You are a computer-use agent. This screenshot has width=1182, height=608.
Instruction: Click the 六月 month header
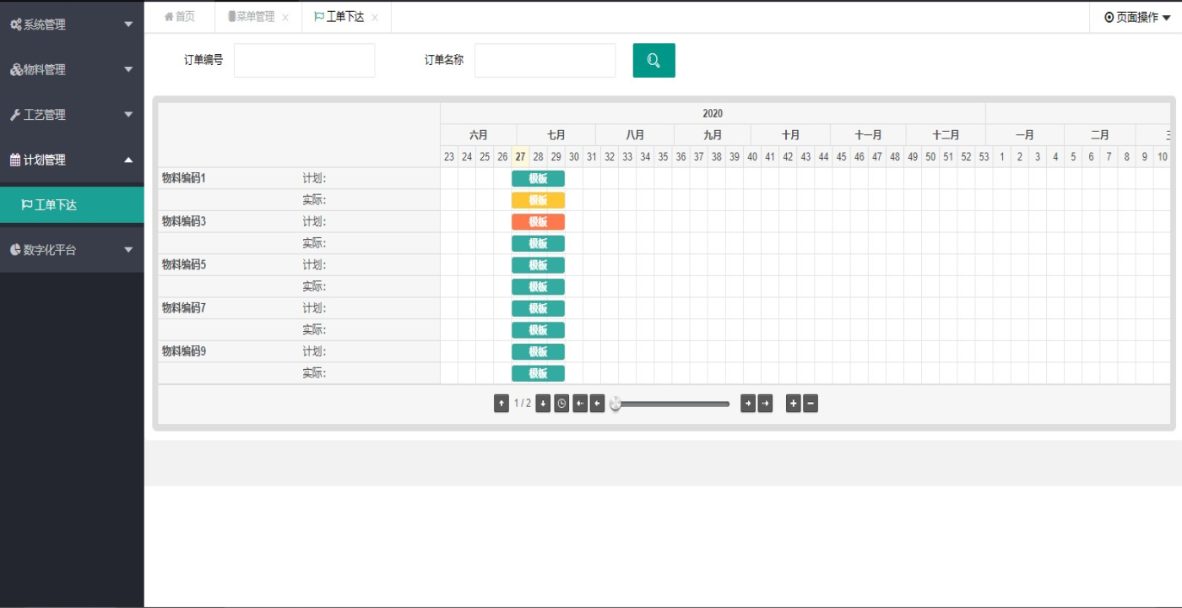pyautogui.click(x=479, y=135)
